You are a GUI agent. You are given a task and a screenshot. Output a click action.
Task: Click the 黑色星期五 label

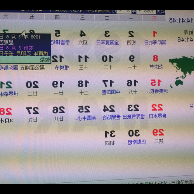(33, 68)
